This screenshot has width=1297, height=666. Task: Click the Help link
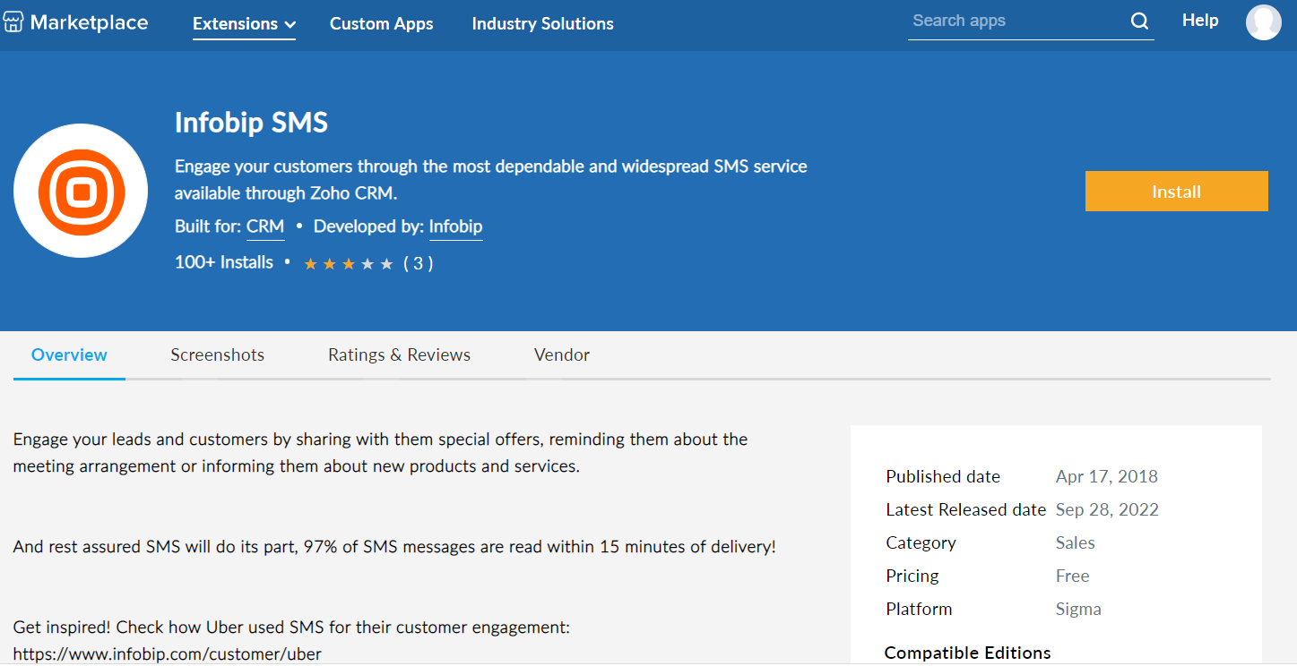coord(1199,21)
